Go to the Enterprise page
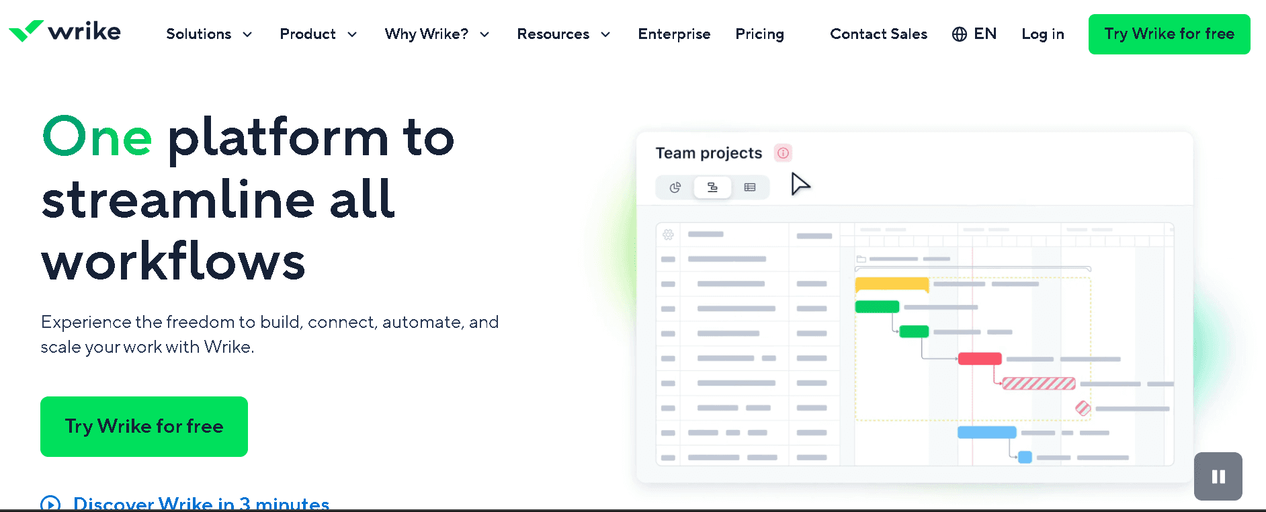1266x512 pixels. tap(674, 34)
